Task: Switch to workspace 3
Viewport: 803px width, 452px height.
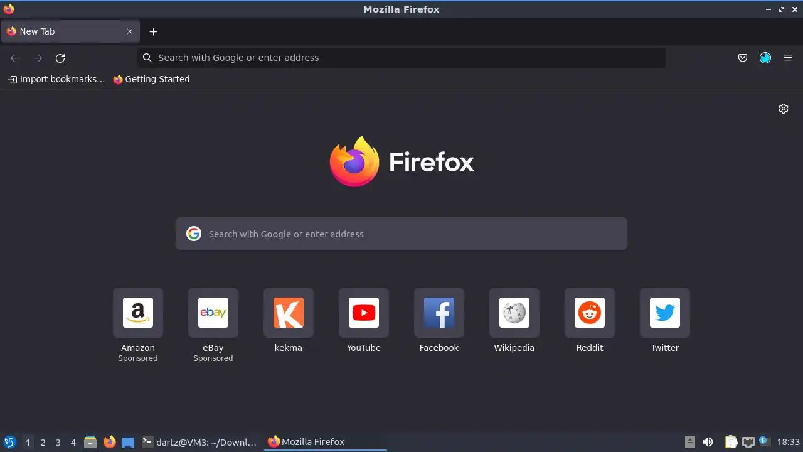Action: pos(58,442)
